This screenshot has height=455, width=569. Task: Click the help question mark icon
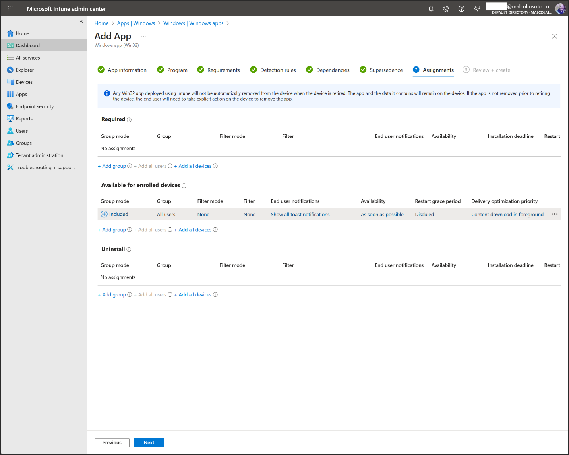pos(461,9)
